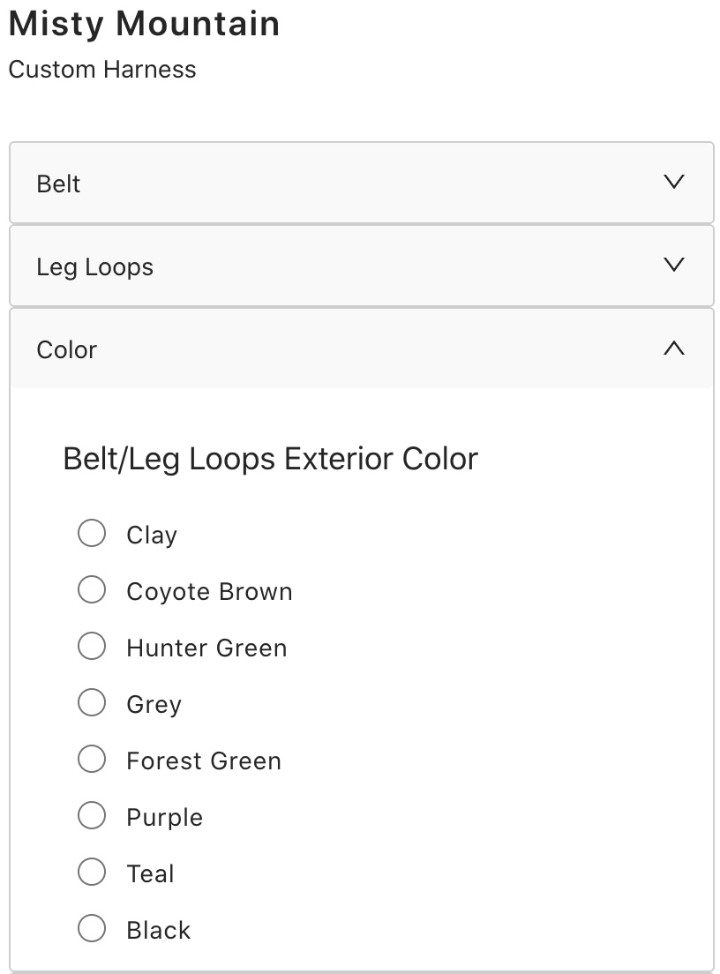Expand the Leg Loops chevron arrow

tap(673, 265)
